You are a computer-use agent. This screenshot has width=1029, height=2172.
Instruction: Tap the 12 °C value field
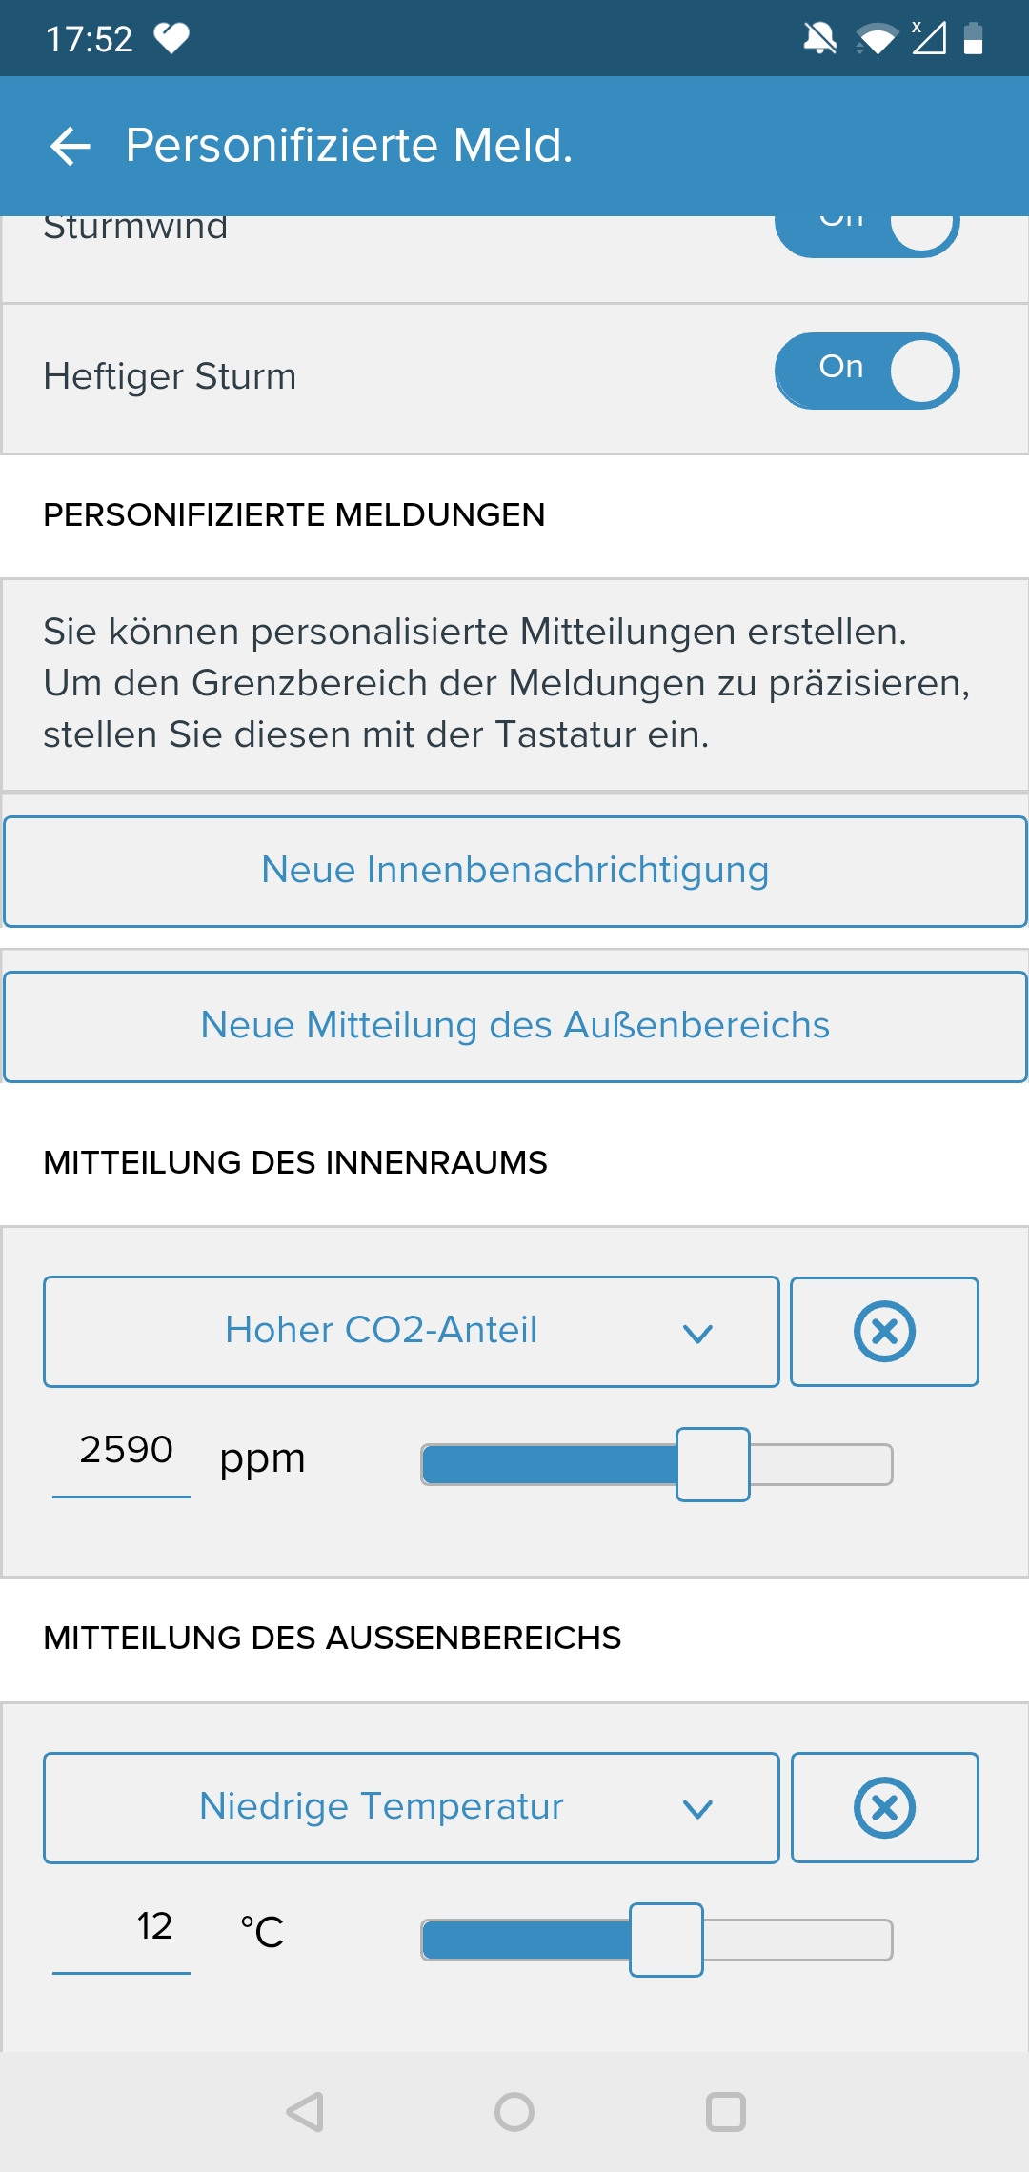click(122, 1928)
